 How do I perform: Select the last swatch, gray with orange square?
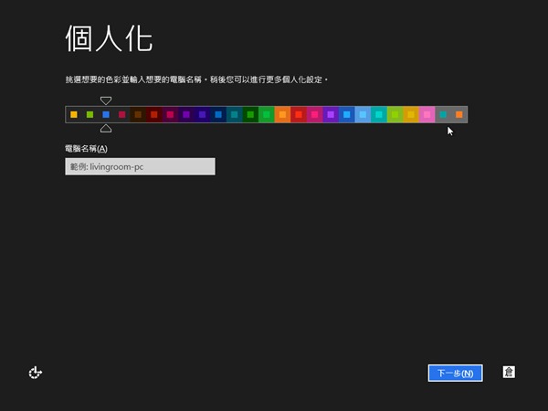[458, 115]
